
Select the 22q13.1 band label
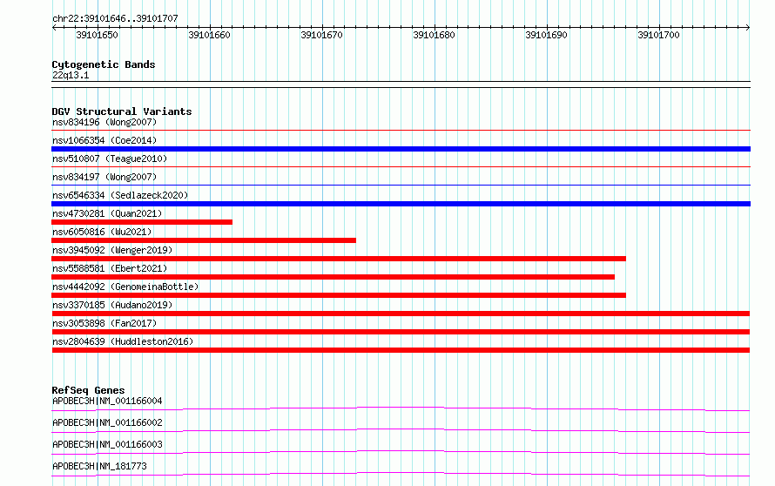click(71, 75)
